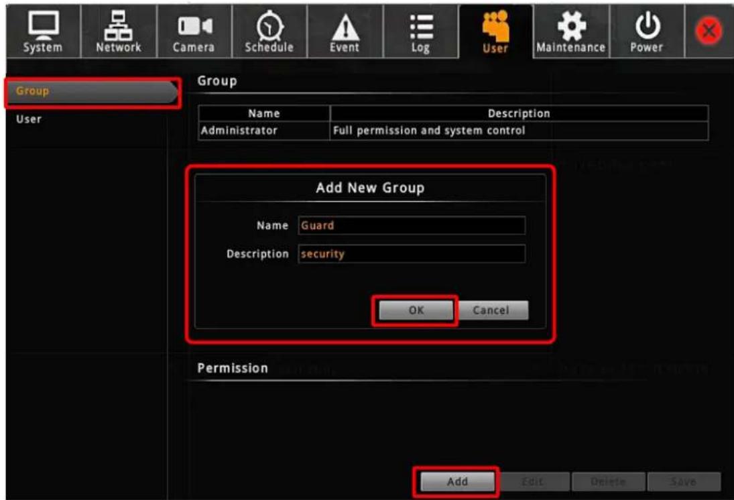Select User in the left sidebar

29,119
